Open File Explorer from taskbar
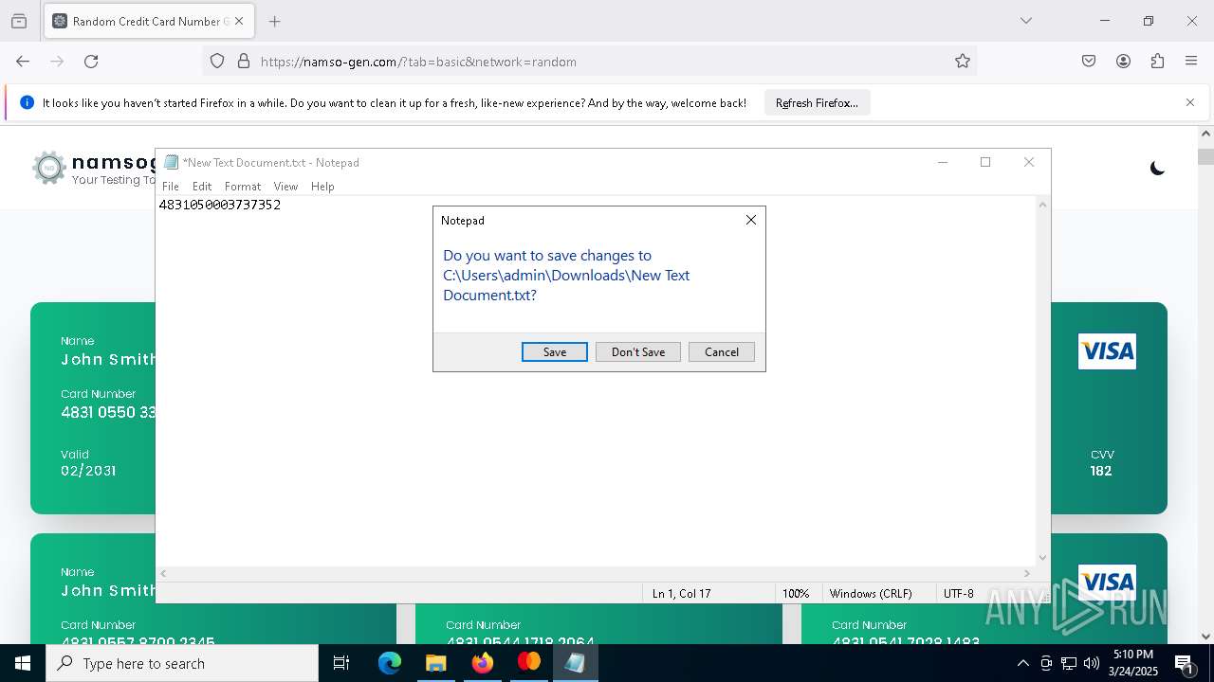Viewport: 1214px width, 682px height. [x=436, y=663]
